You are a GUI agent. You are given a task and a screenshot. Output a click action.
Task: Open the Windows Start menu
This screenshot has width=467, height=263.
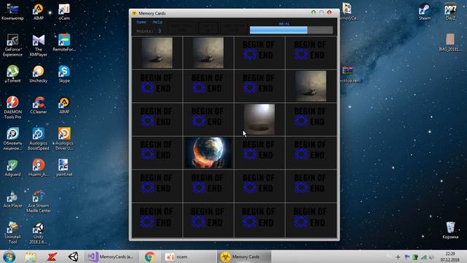tap(9, 256)
